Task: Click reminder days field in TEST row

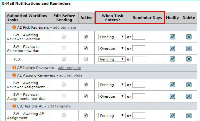Action: (139, 59)
